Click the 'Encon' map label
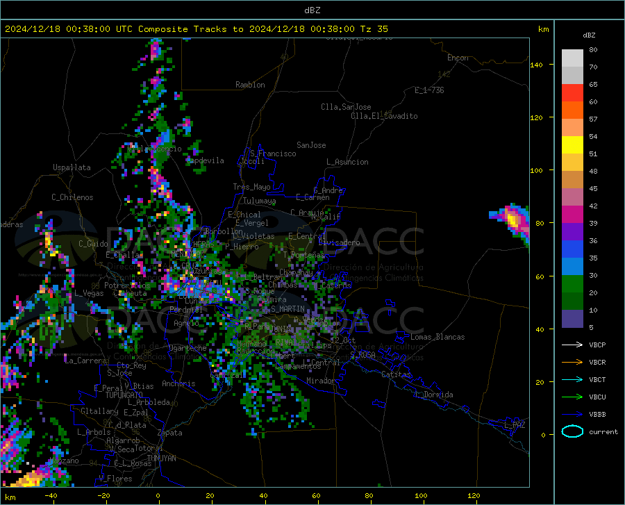The width and height of the screenshot is (625, 505). (458, 58)
